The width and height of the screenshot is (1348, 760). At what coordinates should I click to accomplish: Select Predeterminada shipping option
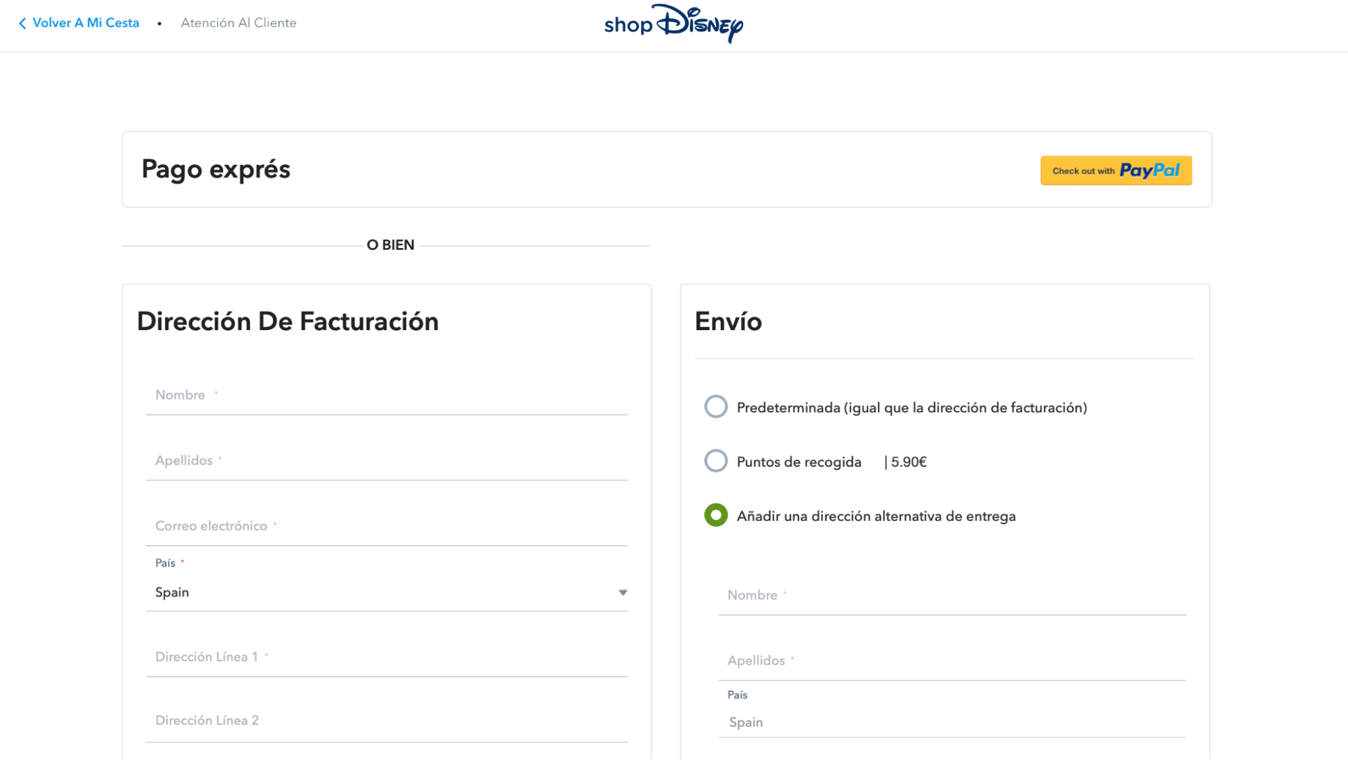click(x=715, y=407)
